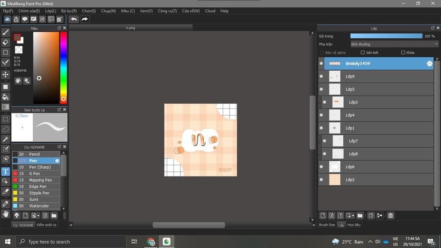The image size is (441, 248).
Task: Open settings gear for @miuly1459 layer
Action: pos(429,64)
